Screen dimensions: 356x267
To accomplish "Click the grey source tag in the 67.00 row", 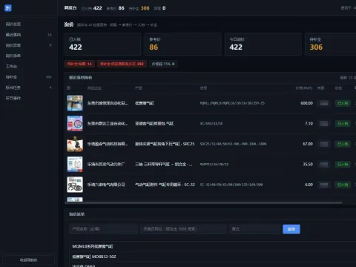I will coord(324,144).
